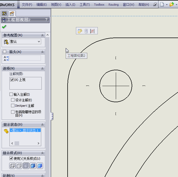Open the Toolbox menu
The image size is (178, 177).
(x=99, y=5)
